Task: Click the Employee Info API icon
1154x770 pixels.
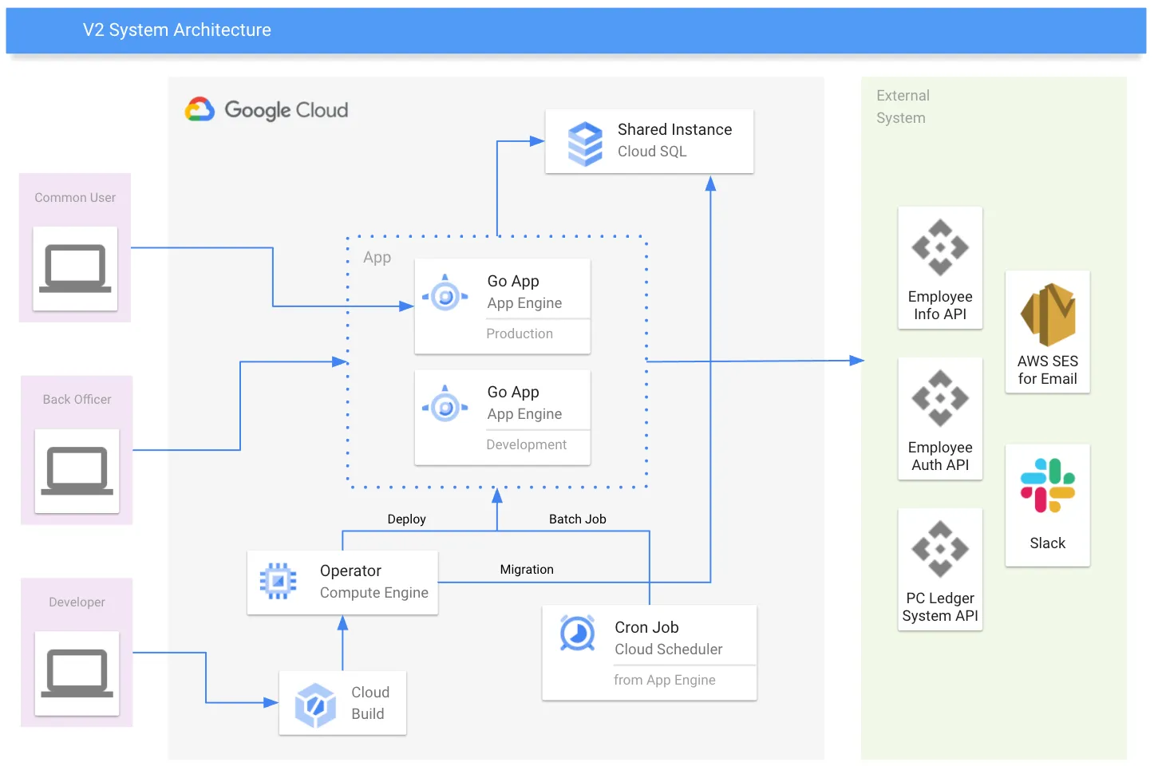Action: click(939, 247)
